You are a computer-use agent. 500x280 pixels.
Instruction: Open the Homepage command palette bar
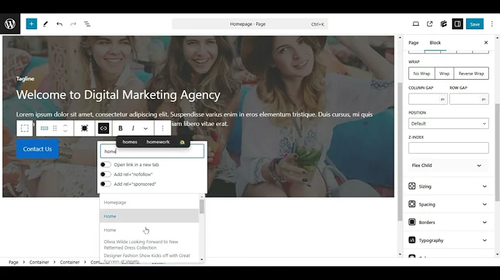(250, 24)
